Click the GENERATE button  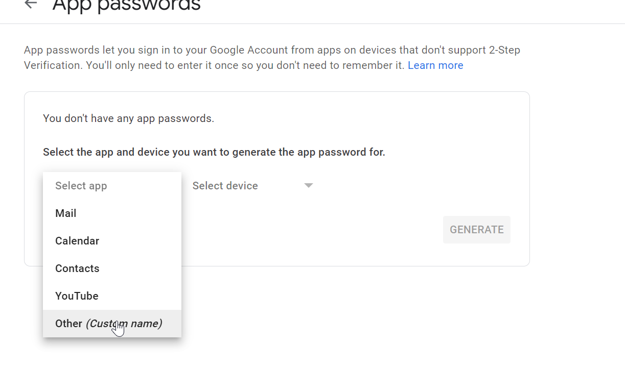point(477,230)
